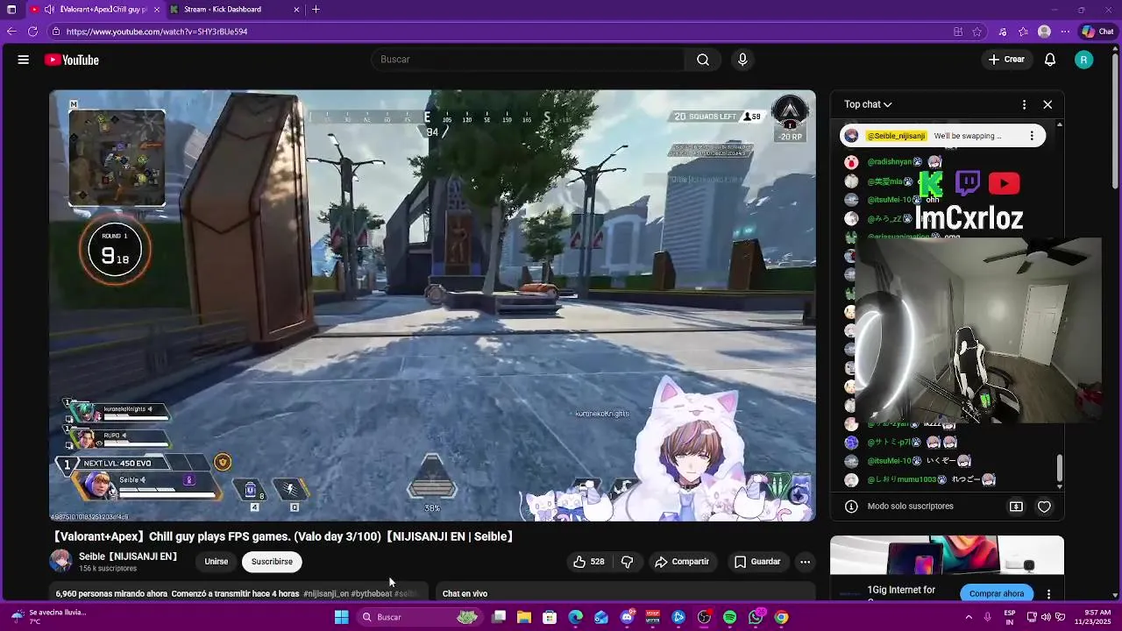Click chat user @しおりmumu1003
The width and height of the screenshot is (1122, 631).
click(902, 480)
